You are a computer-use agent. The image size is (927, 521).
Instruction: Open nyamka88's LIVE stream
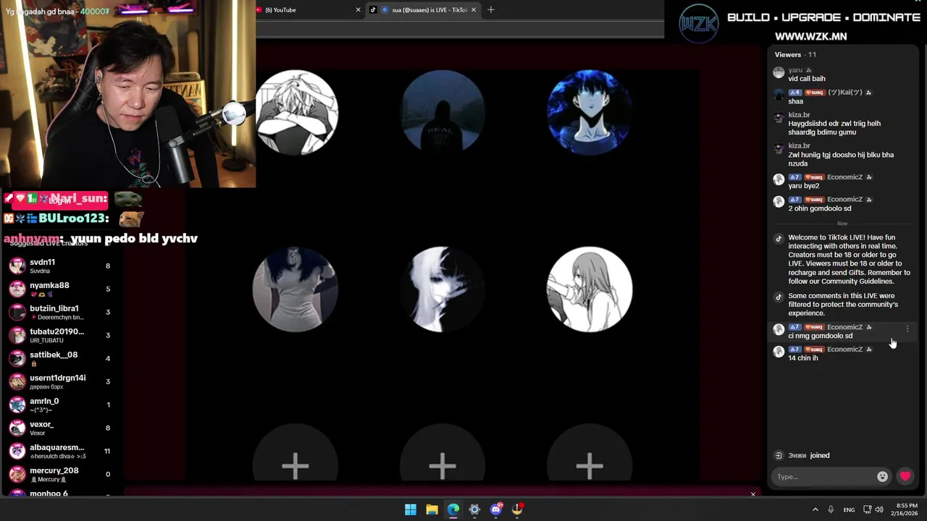[62, 289]
